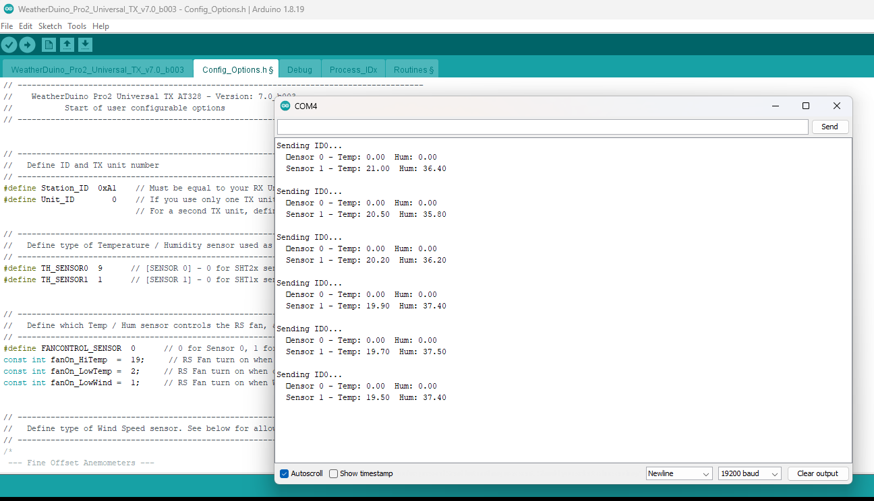Open the Newline line-ending dropdown
The height and width of the screenshot is (501, 874).
678,474
